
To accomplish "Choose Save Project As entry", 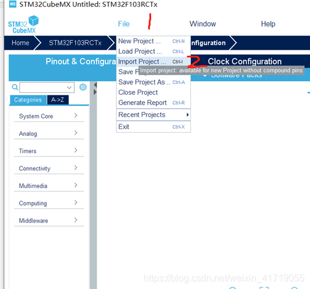I will 154,82.
